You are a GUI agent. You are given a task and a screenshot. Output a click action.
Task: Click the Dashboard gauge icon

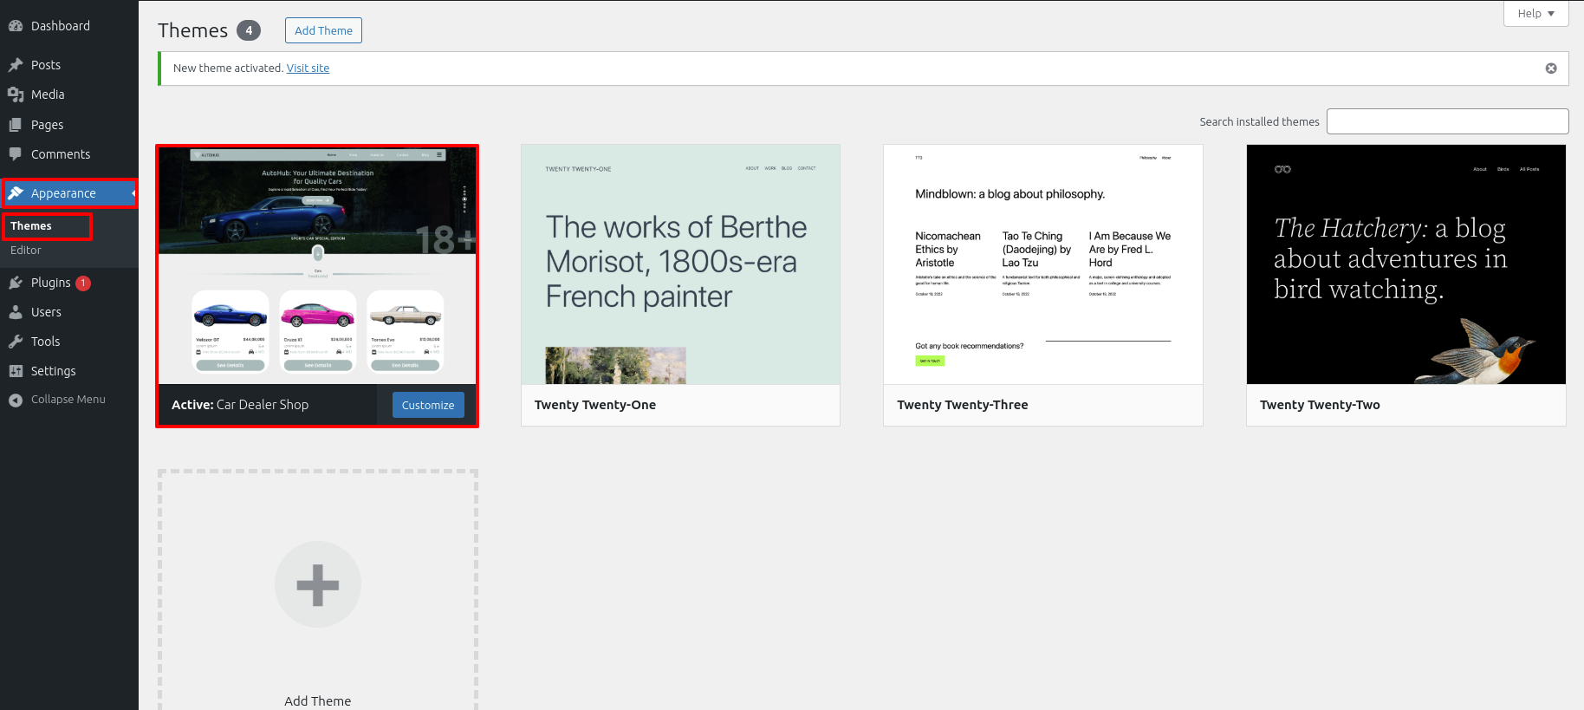click(x=16, y=26)
